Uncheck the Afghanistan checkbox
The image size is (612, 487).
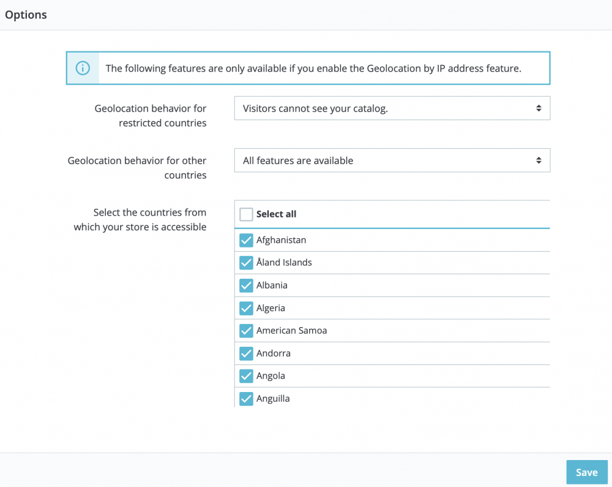pos(246,240)
